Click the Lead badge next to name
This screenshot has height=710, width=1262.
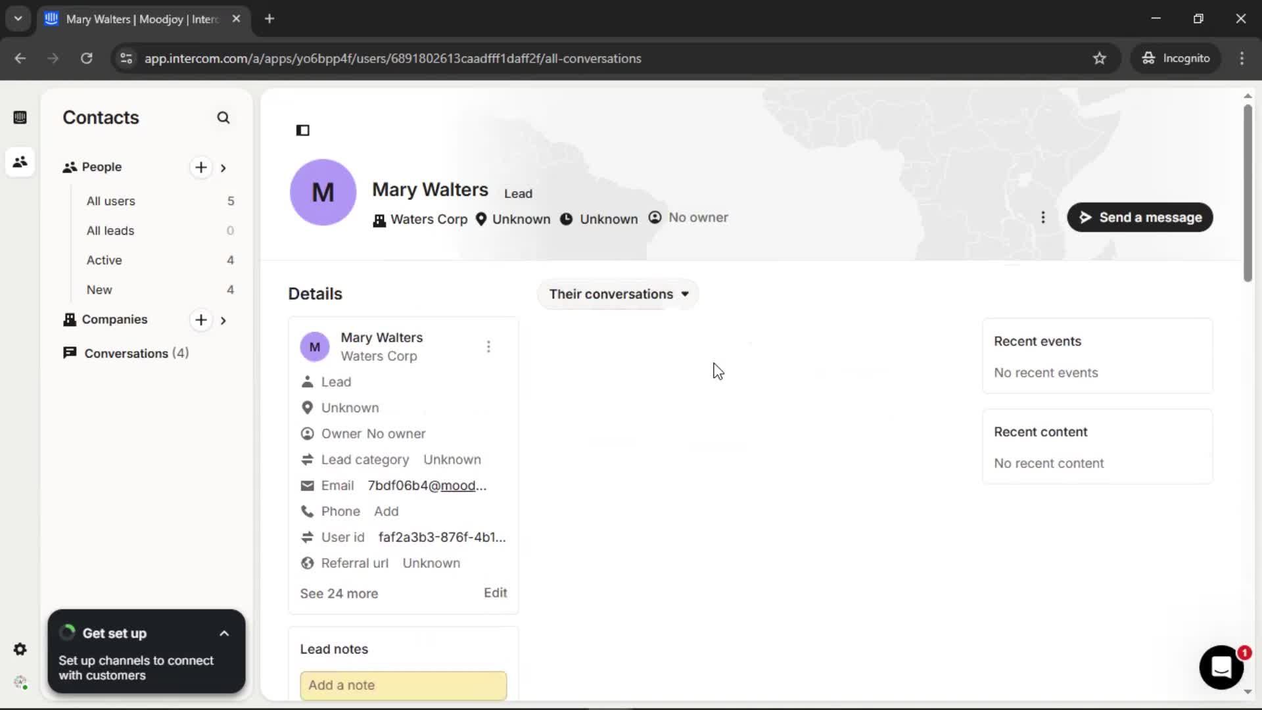pos(518,194)
